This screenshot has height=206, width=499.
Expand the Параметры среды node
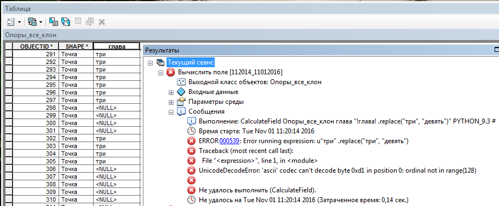(x=171, y=102)
